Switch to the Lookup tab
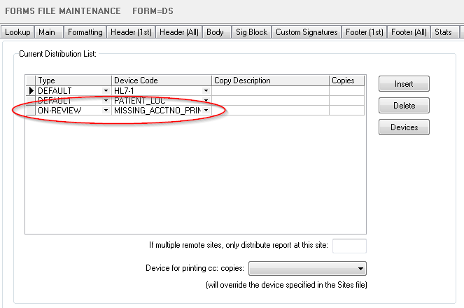This screenshot has width=464, height=308. (17, 32)
